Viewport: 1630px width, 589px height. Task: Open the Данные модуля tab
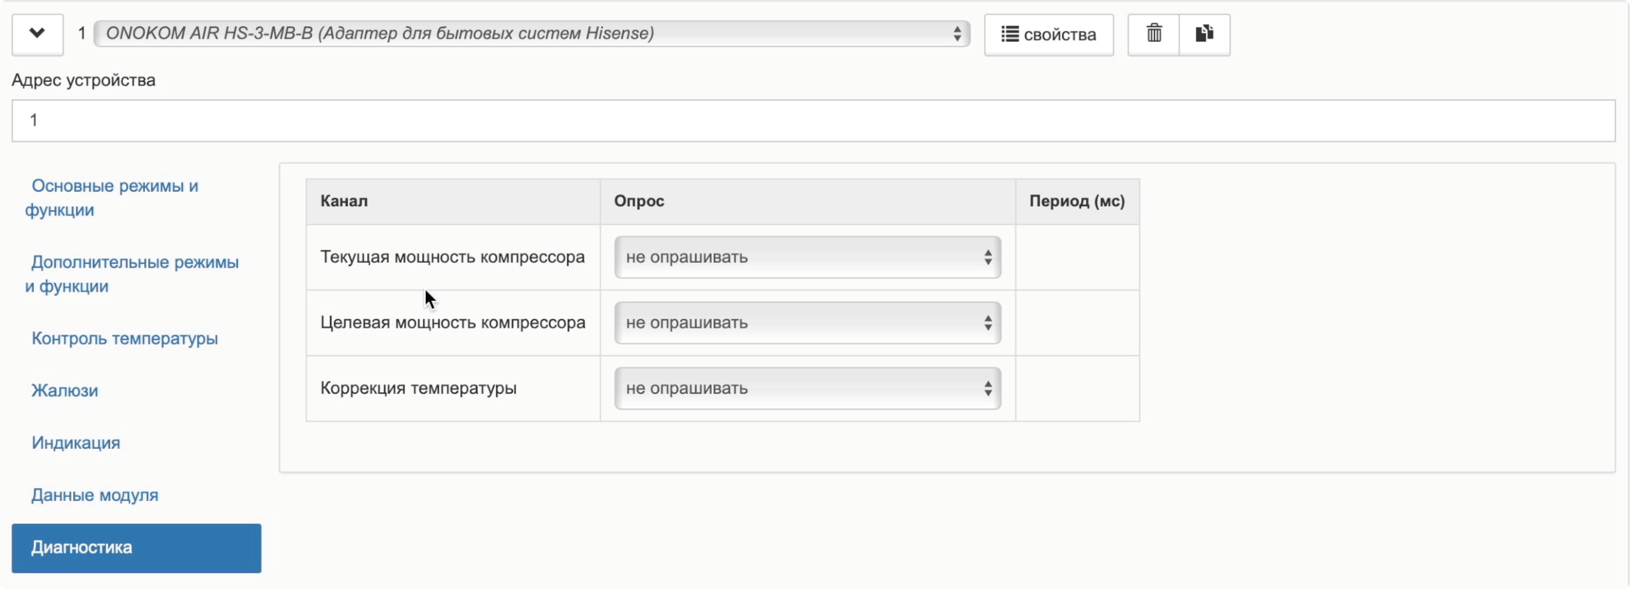pyautogui.click(x=95, y=495)
